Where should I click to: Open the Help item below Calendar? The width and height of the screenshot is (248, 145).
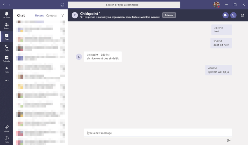[7, 70]
